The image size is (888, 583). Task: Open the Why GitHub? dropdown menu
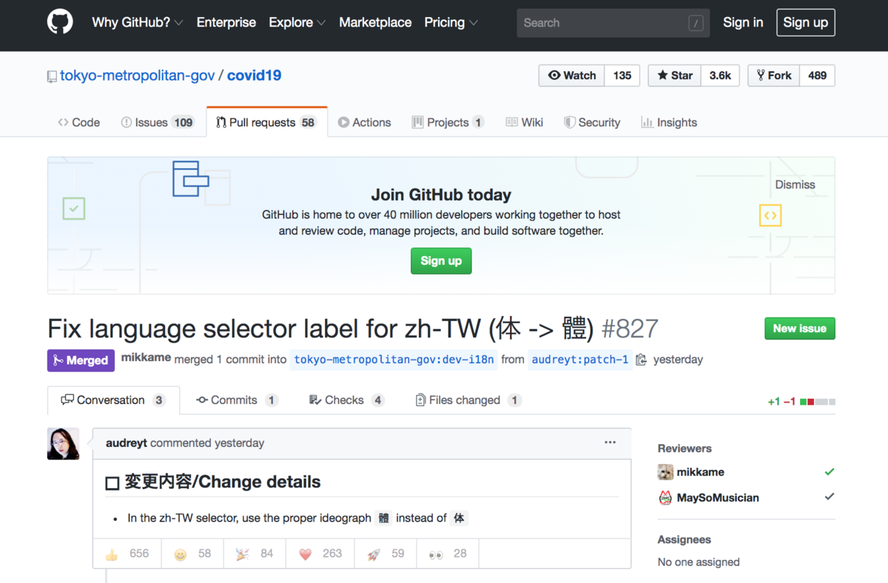tap(138, 22)
